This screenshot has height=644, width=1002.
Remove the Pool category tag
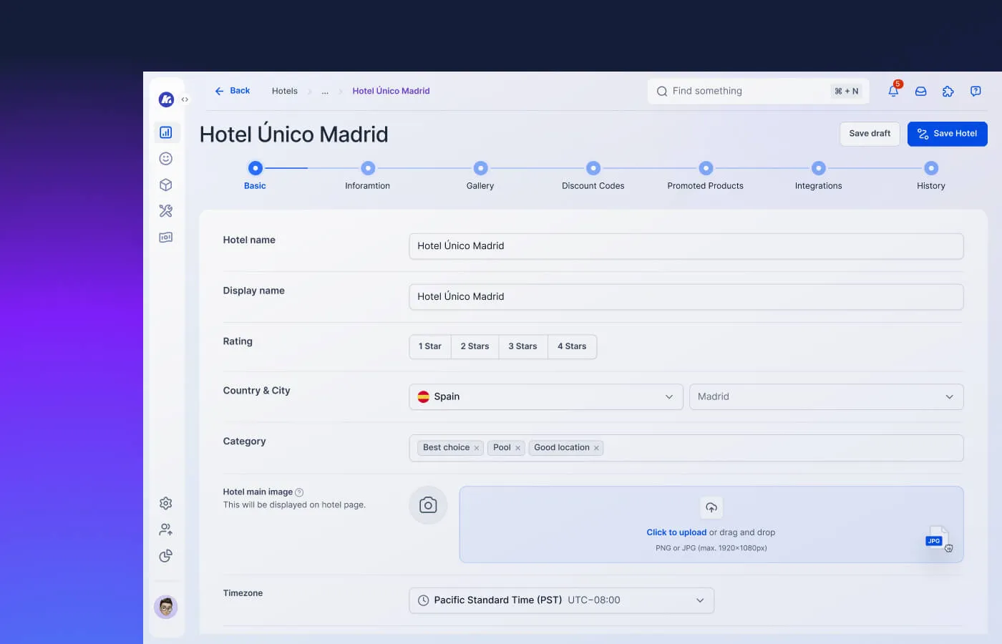click(x=517, y=448)
